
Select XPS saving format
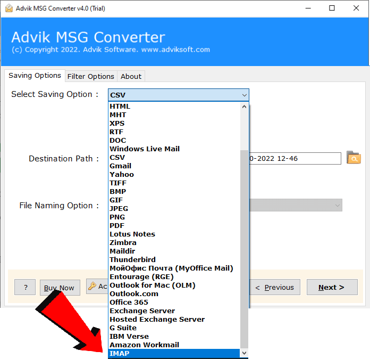174,123
